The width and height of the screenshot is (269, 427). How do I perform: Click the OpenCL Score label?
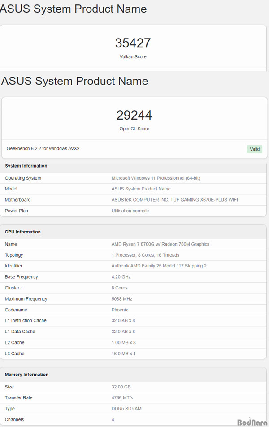pyautogui.click(x=134, y=129)
